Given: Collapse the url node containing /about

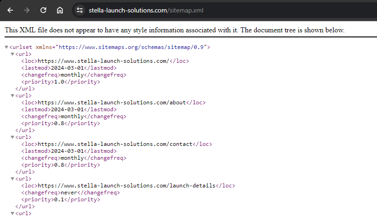Looking at the screenshot, I should click(x=12, y=96).
